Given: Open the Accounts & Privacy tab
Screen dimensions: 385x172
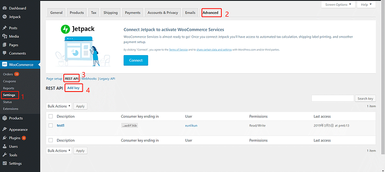Looking at the screenshot, I should click(x=163, y=12).
